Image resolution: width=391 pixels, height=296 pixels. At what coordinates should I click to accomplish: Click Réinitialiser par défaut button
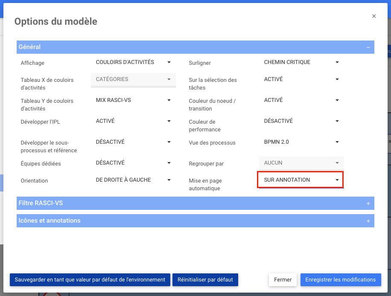point(205,280)
